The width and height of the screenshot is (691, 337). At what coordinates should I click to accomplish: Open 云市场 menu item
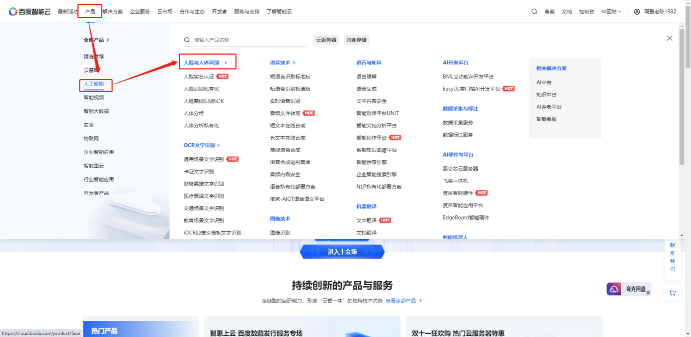(x=165, y=11)
